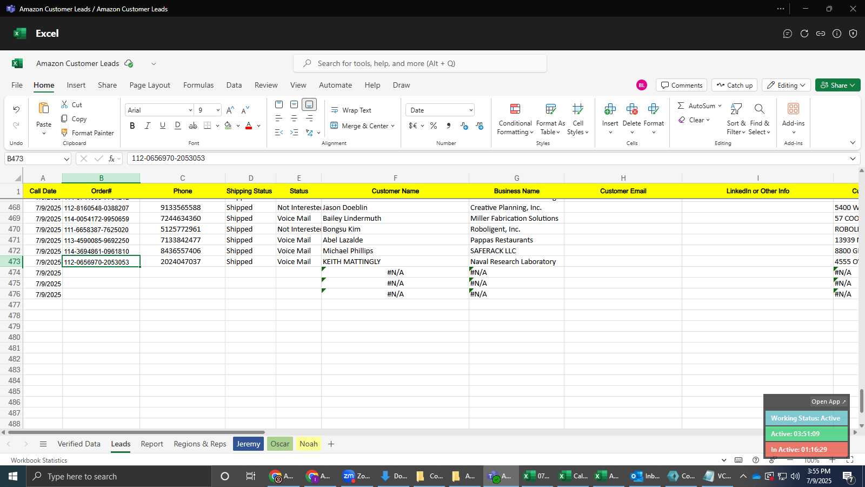The height and width of the screenshot is (487, 865).
Task: Apply the red font color
Action: [x=249, y=126]
